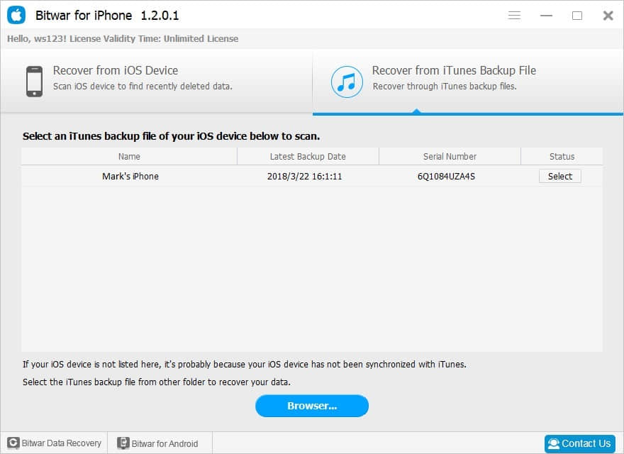Click Select button for Mark's iPhone
This screenshot has width=624, height=454.
[560, 176]
